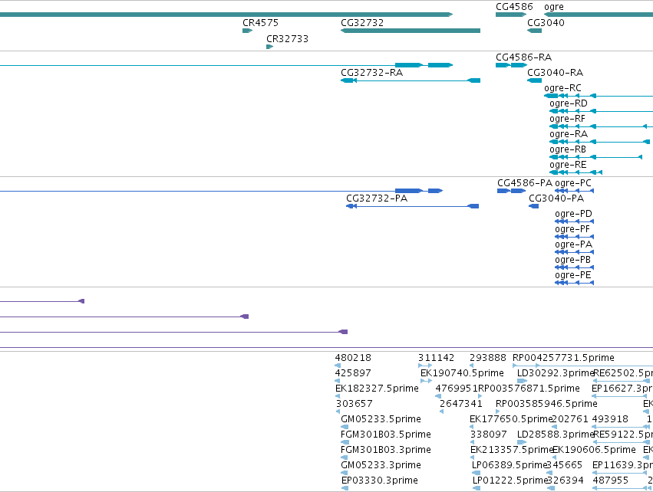
Task: Open EST RP003585946.5prime
Action: click(x=546, y=404)
